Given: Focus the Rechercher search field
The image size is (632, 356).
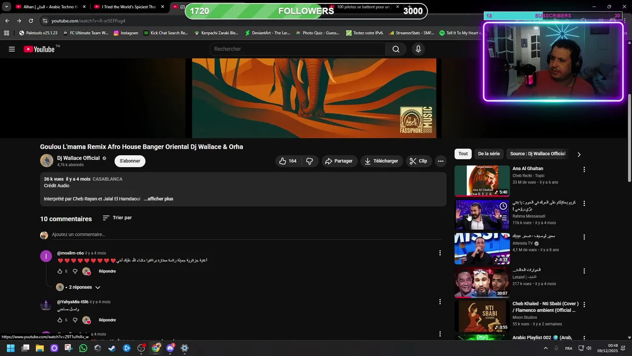Looking at the screenshot, I should (x=298, y=49).
